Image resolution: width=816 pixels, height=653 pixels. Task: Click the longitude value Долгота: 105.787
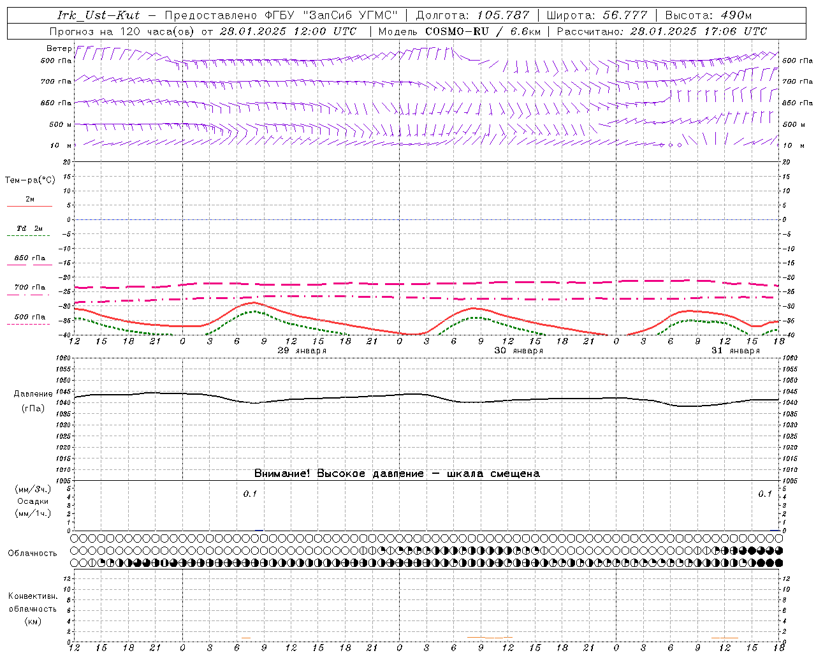pyautogui.click(x=472, y=15)
